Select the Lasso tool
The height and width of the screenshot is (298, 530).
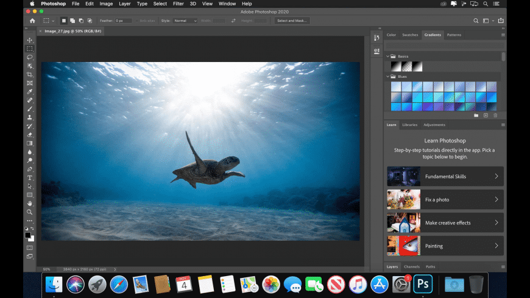30,57
